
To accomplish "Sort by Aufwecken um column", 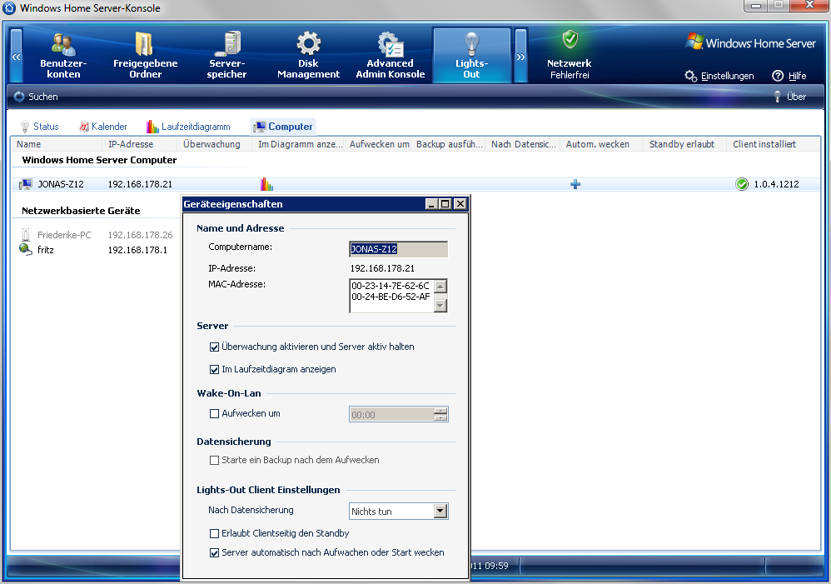I will (x=377, y=144).
